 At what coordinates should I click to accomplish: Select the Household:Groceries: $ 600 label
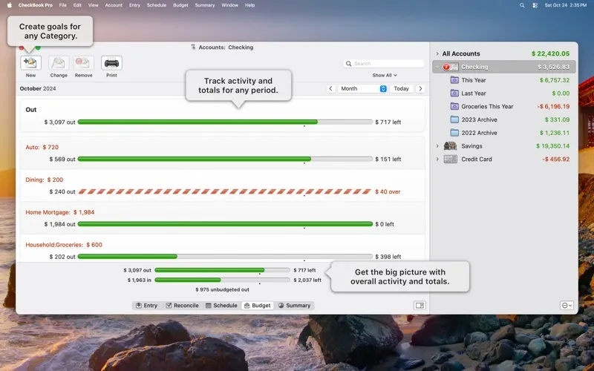click(x=64, y=245)
